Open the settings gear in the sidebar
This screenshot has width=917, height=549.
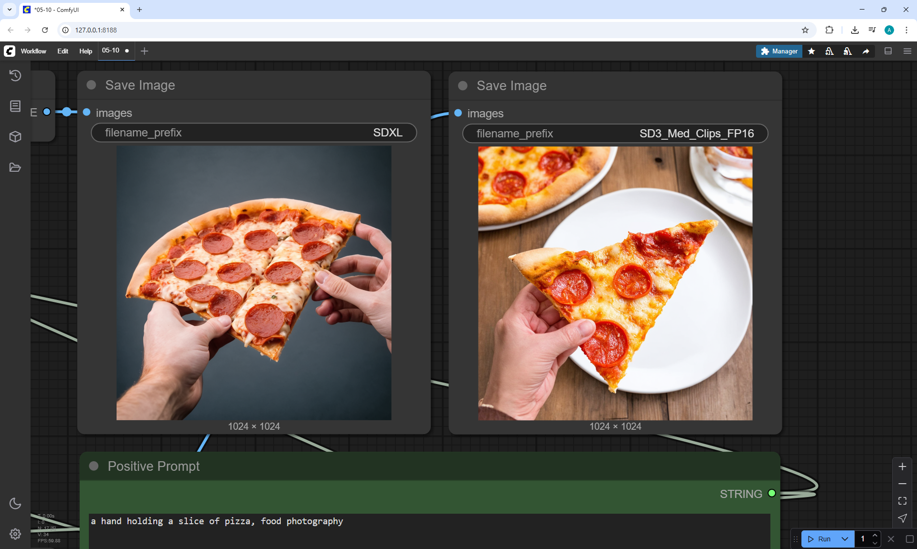15,534
